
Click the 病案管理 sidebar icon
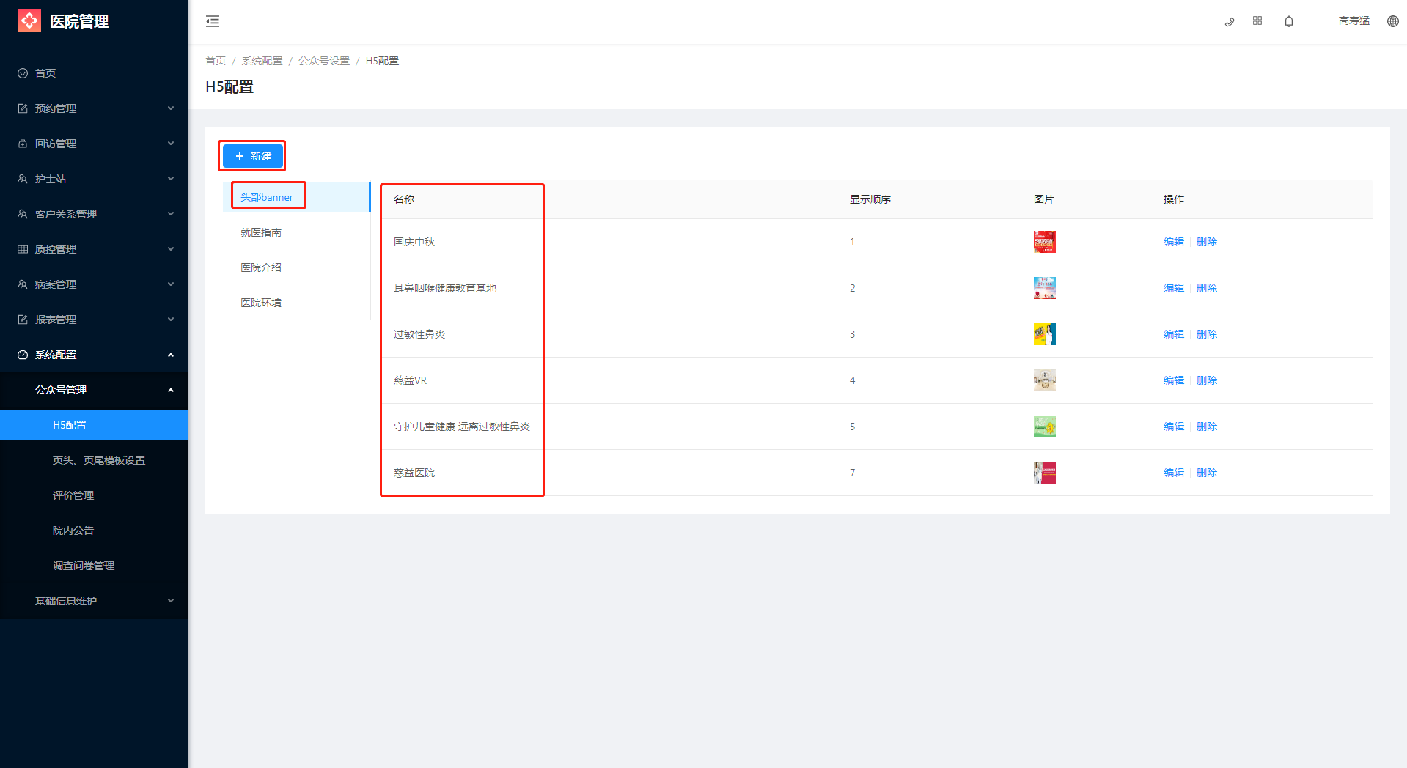coord(23,284)
